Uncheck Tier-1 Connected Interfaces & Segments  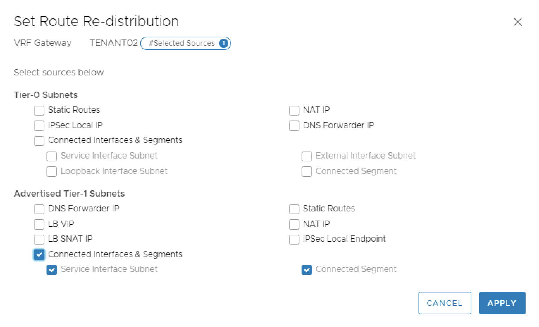[x=39, y=254]
